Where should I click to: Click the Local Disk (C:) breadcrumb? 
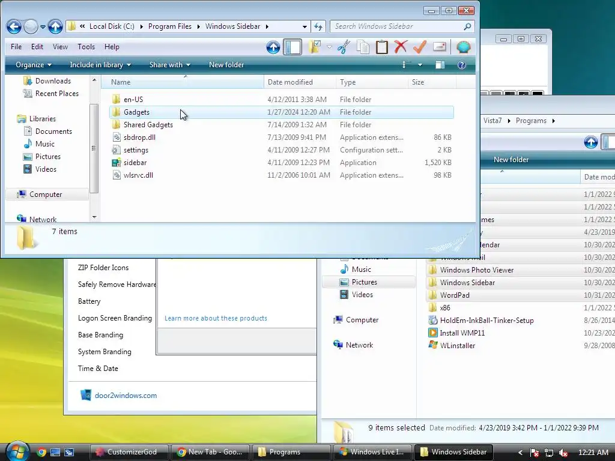(x=112, y=26)
